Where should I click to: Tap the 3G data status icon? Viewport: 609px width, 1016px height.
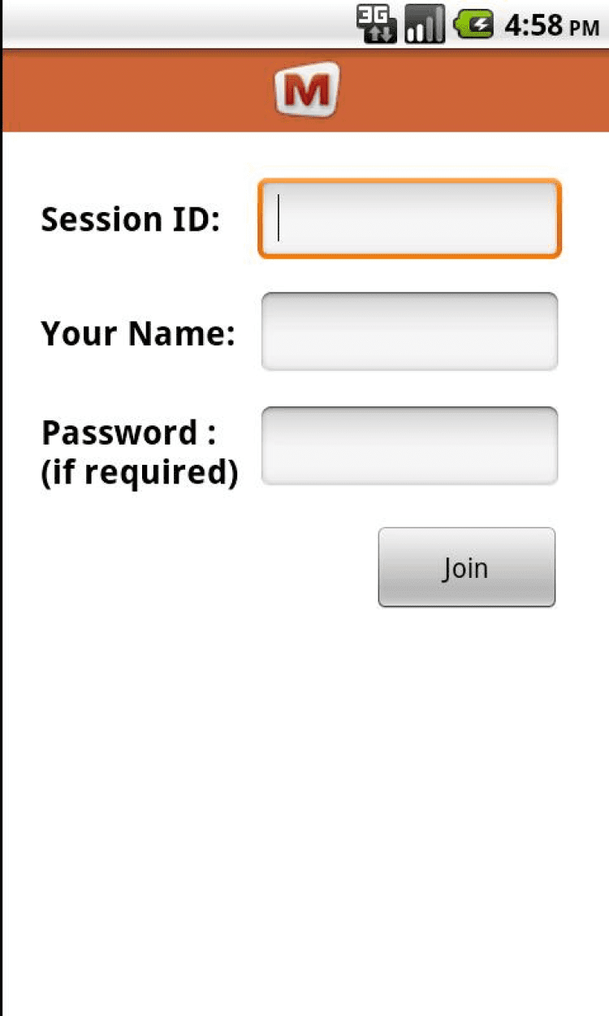(x=377, y=24)
